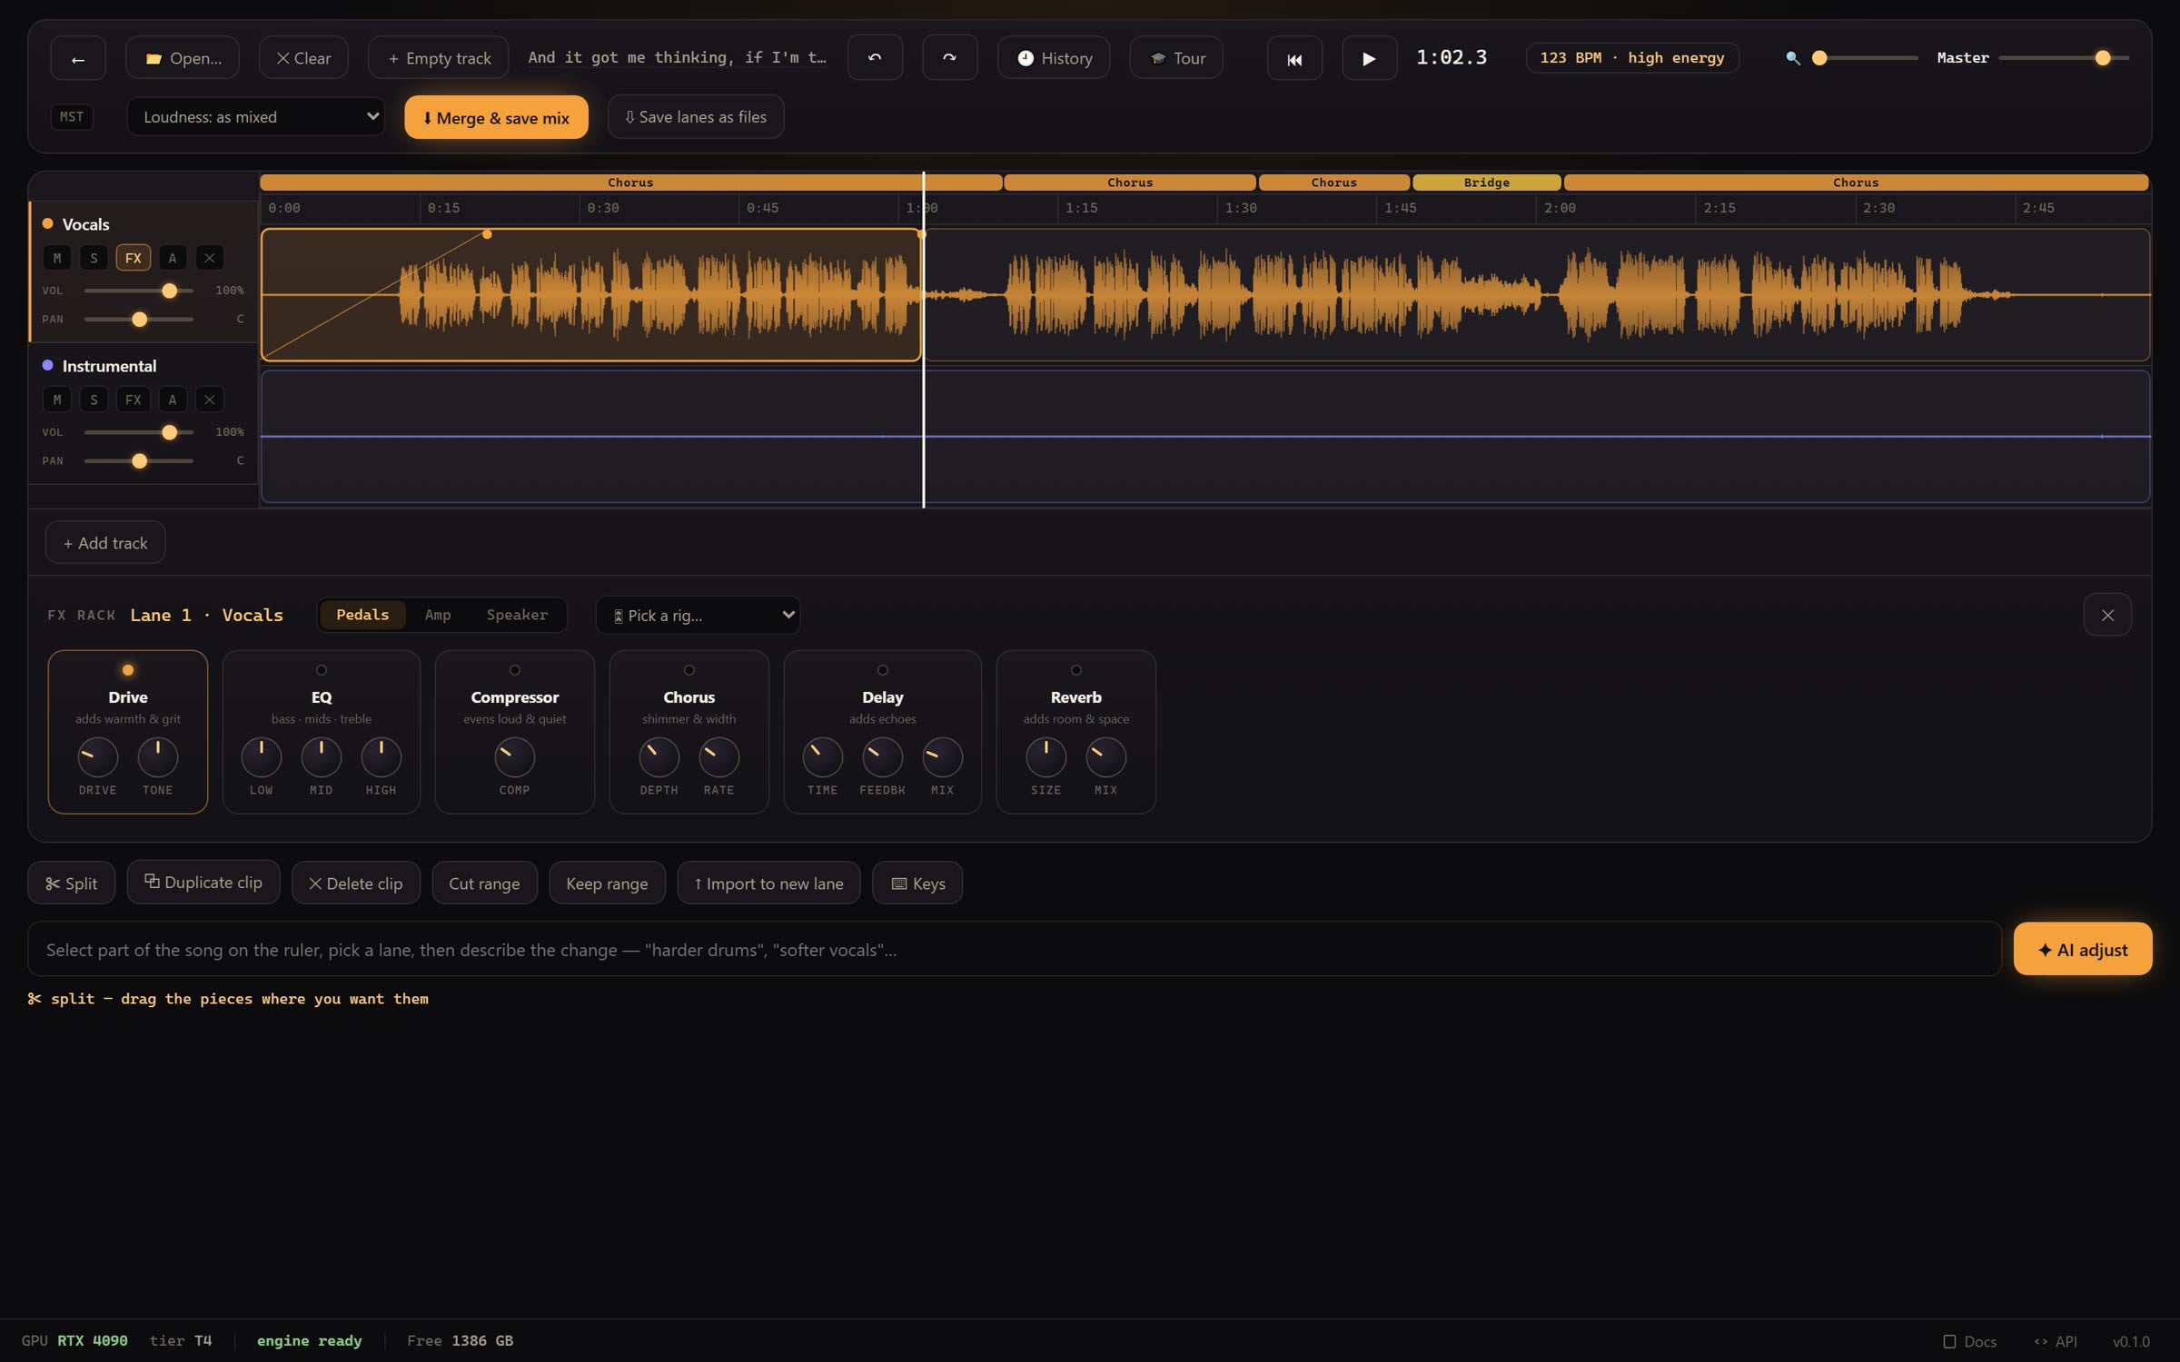Click the Split clip button
2180x1362 pixels.
coord(72,883)
